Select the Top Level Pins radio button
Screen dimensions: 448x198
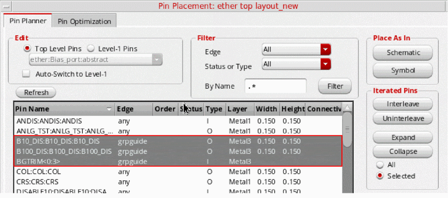tap(27, 48)
